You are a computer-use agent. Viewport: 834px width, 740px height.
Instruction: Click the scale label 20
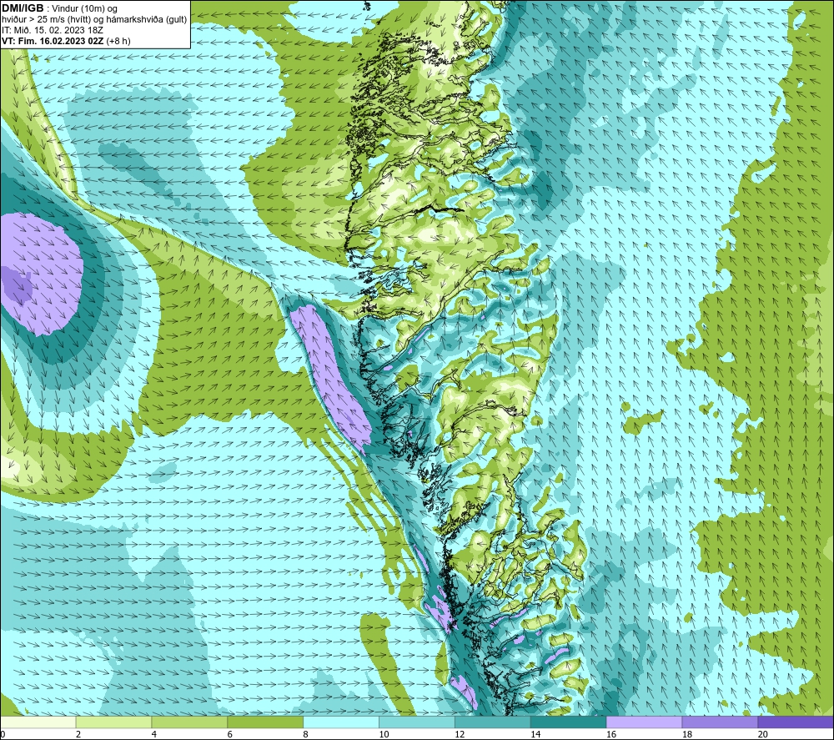763,734
